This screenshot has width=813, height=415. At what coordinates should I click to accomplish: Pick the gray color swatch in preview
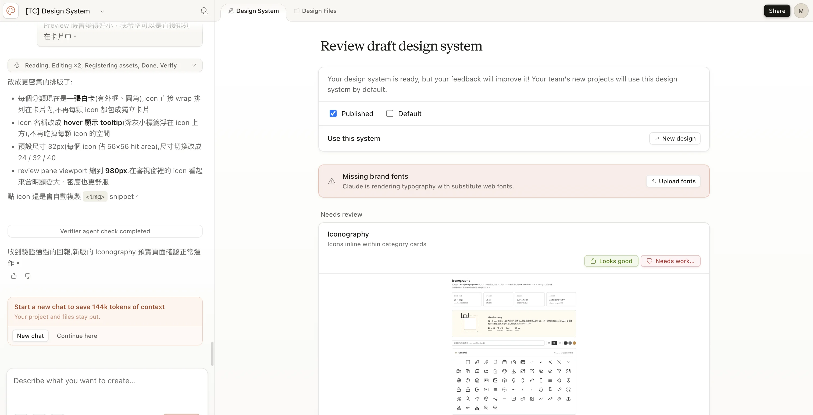click(x=570, y=343)
